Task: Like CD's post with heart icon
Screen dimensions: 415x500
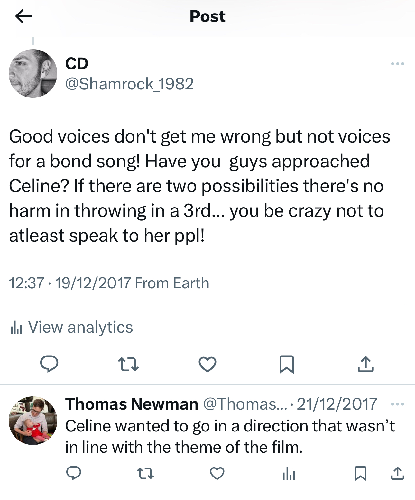Action: point(207,364)
